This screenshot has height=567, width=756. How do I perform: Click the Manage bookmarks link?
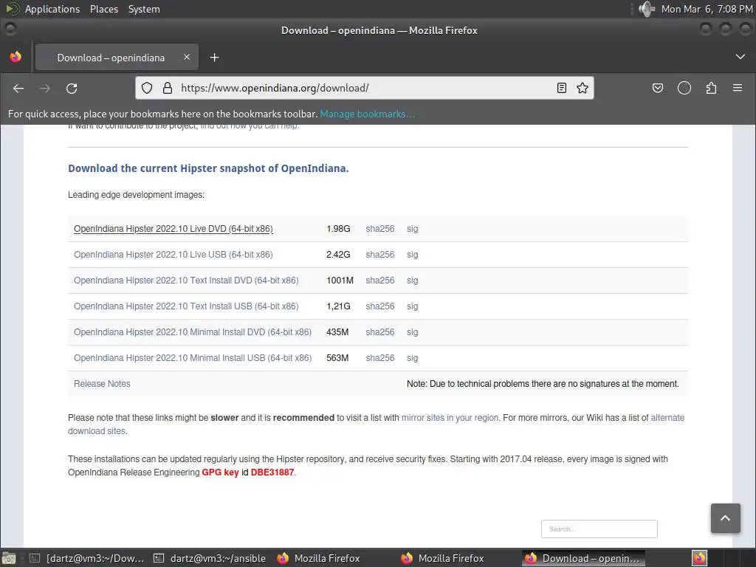click(x=367, y=114)
